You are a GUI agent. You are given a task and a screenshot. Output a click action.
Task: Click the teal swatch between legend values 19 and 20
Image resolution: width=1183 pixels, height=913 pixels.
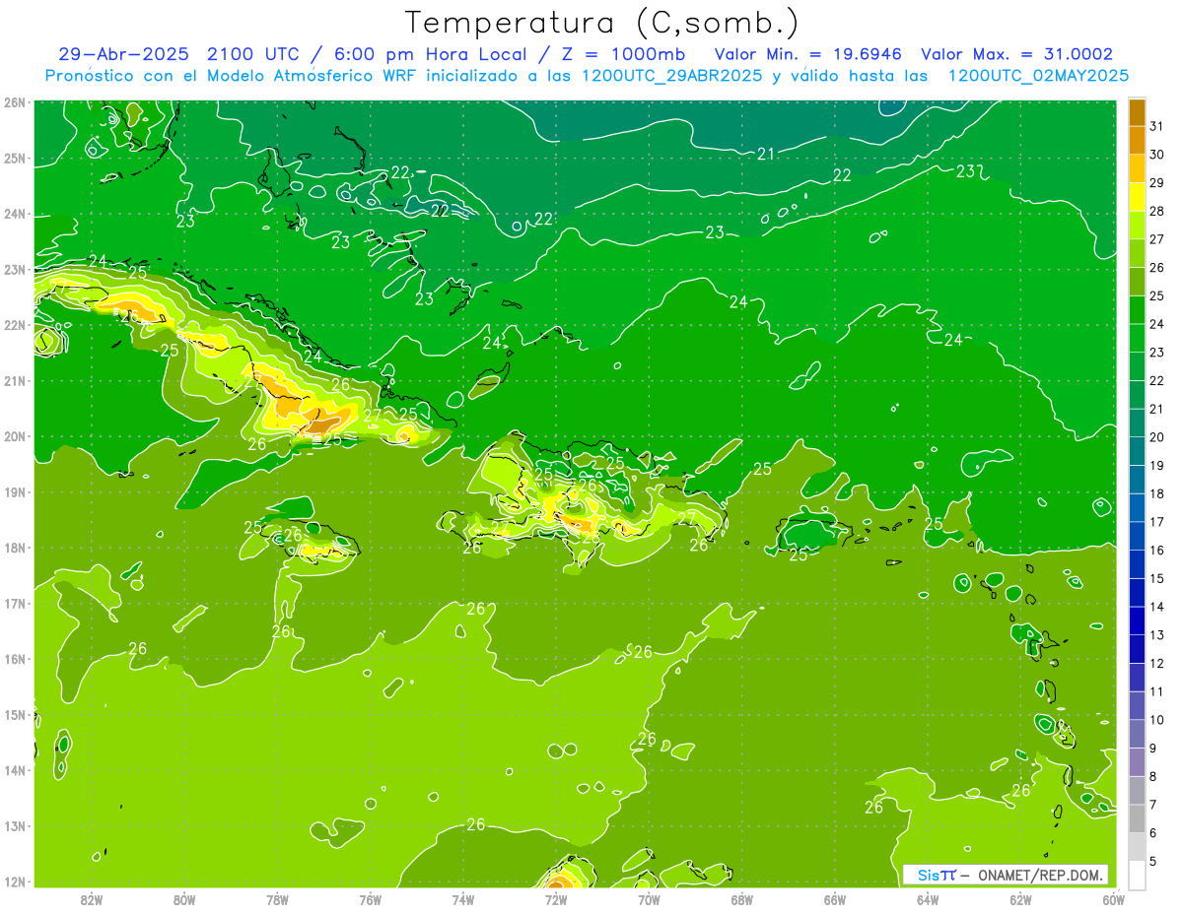click(1137, 450)
